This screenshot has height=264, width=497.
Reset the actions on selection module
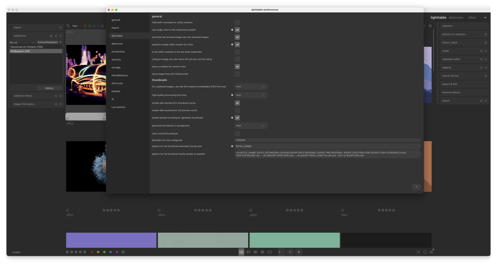(x=486, y=34)
